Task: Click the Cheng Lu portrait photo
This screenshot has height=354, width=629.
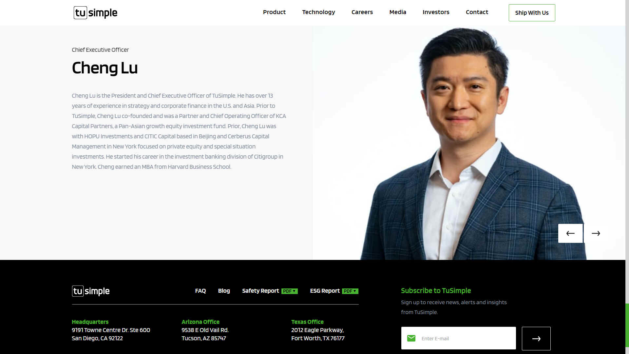Action: (x=468, y=143)
